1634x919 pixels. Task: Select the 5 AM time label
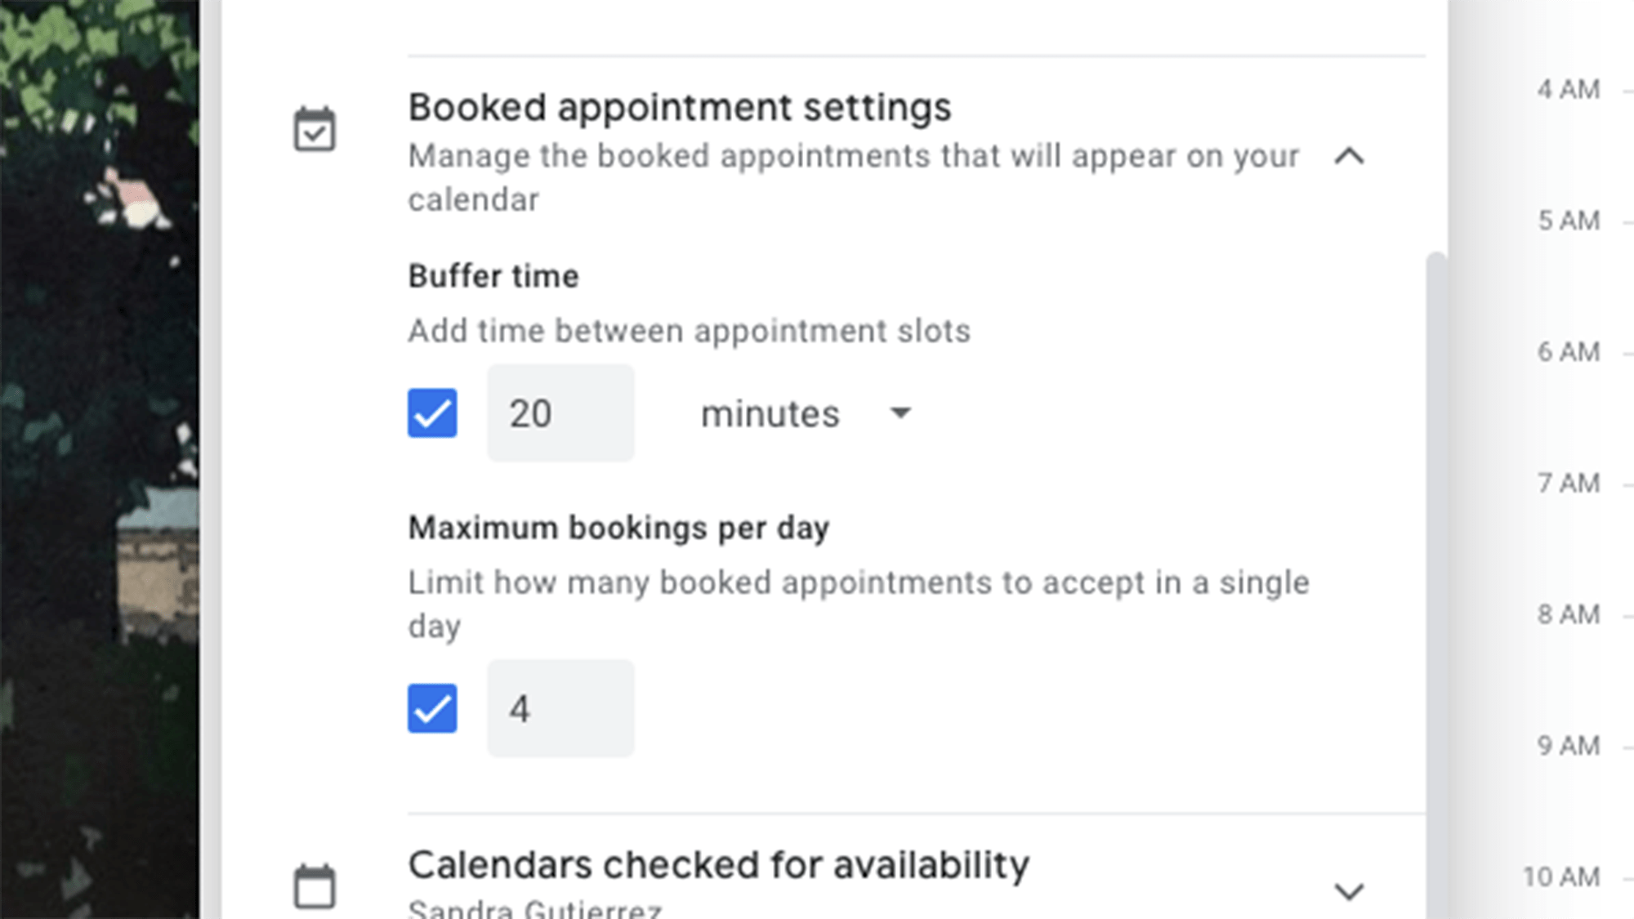tap(1568, 221)
